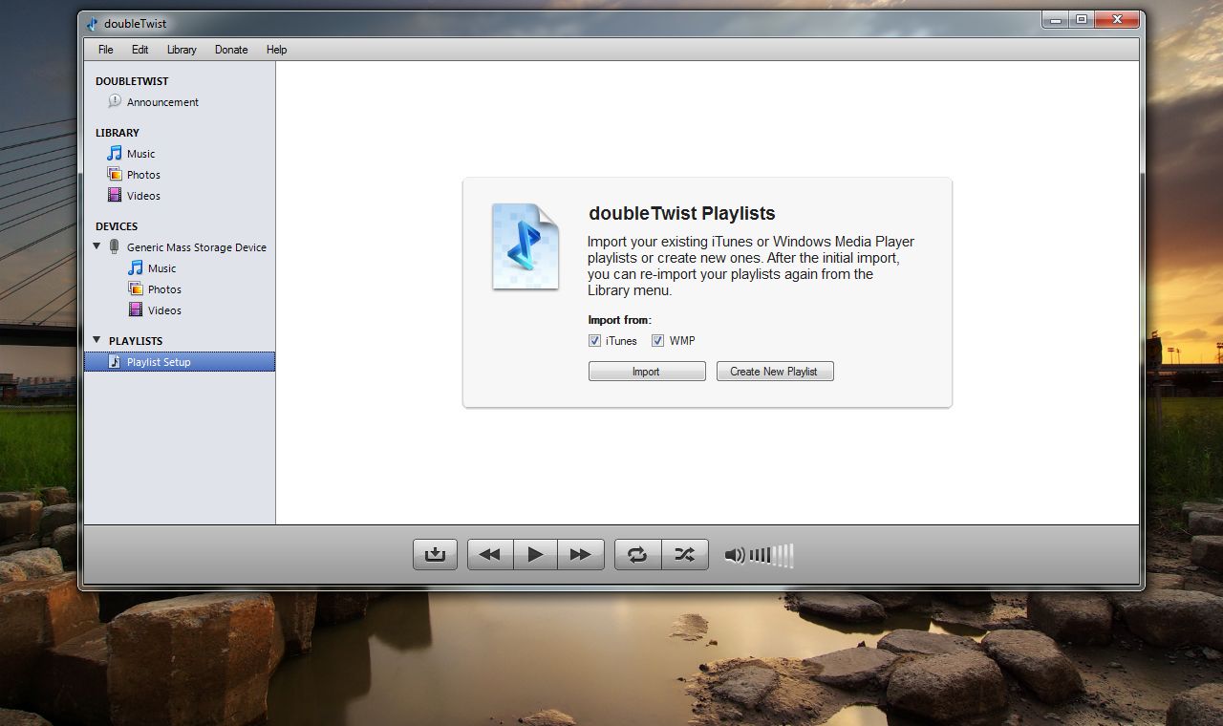The image size is (1223, 726).
Task: Click the Announcement speech bubble icon
Action: (115, 101)
